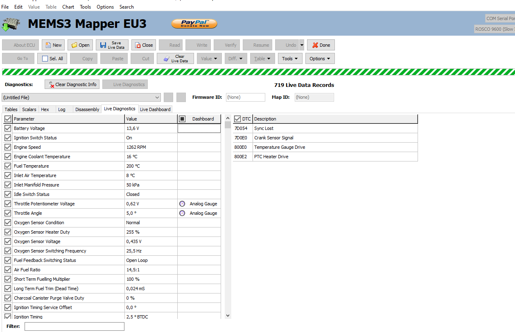Screen dimensions: 515x332
Task: Clear Live Data with the eraser icon
Action: pyautogui.click(x=166, y=59)
